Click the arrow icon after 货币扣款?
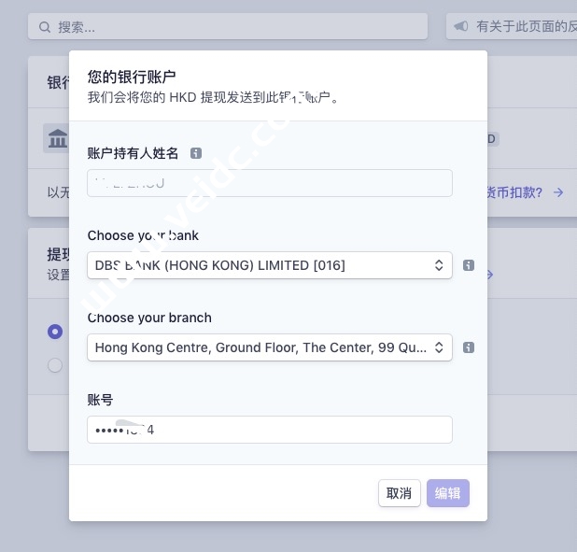 click(x=558, y=192)
